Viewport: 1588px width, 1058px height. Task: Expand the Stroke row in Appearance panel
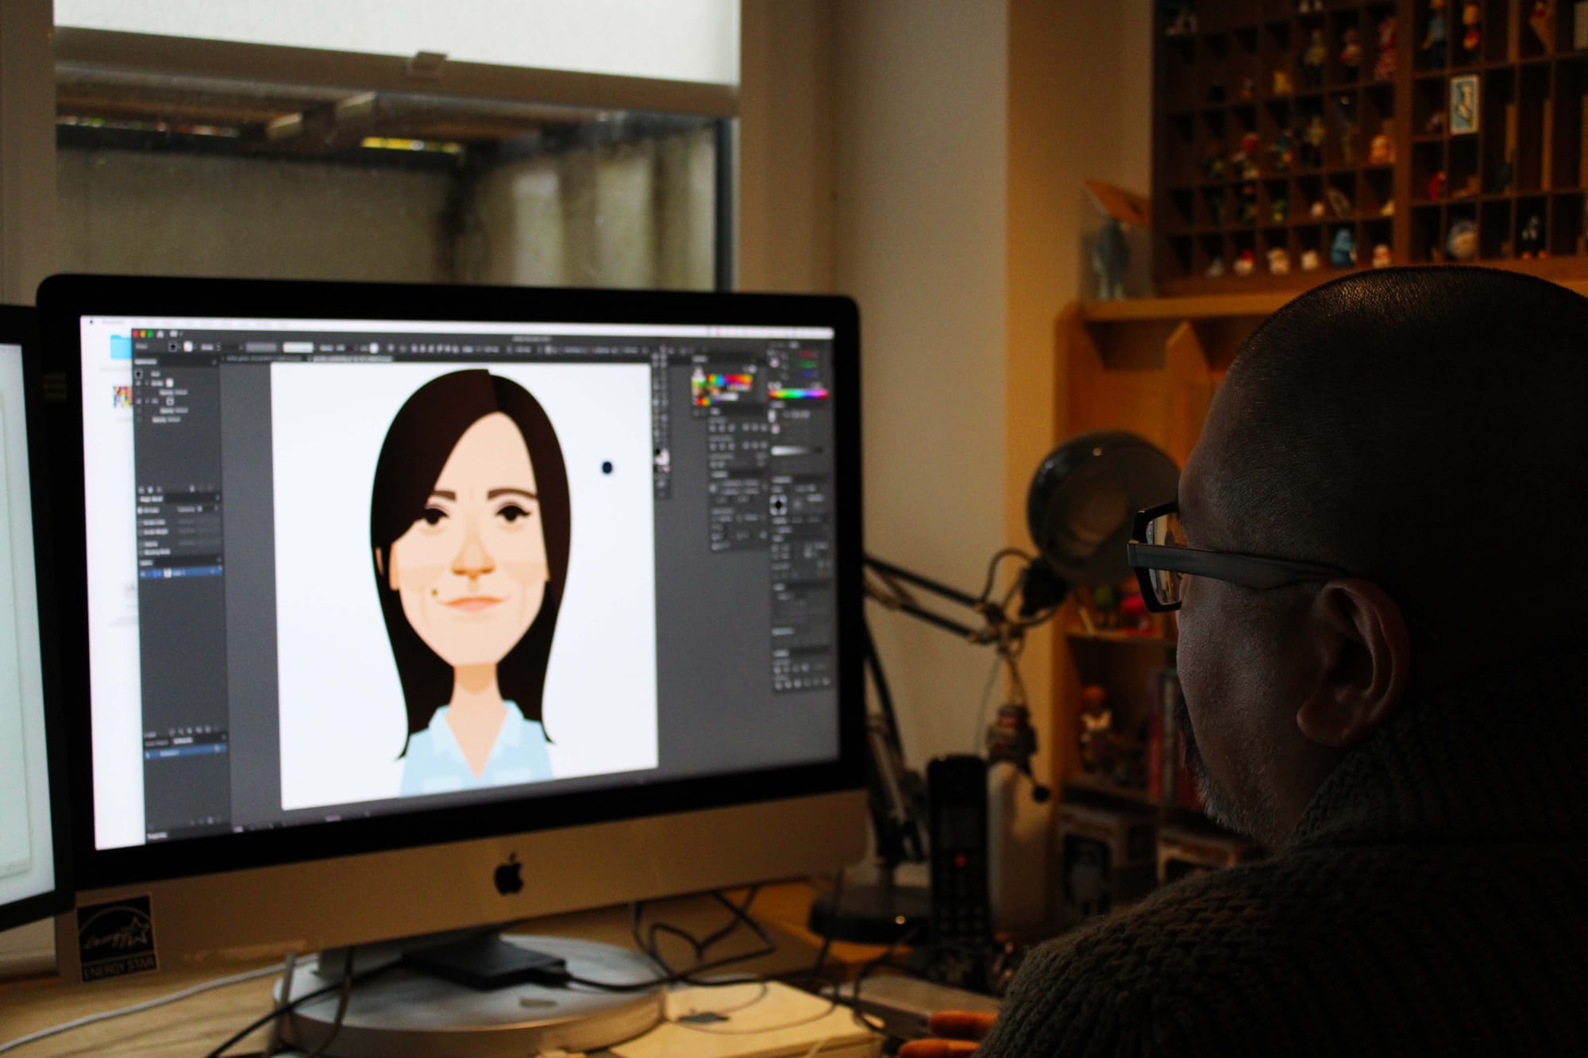[x=147, y=383]
